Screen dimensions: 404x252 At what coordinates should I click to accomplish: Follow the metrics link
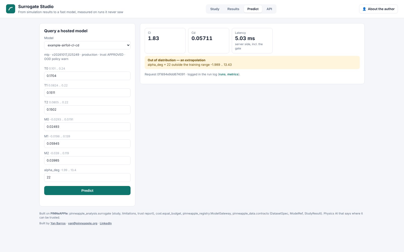(233, 74)
